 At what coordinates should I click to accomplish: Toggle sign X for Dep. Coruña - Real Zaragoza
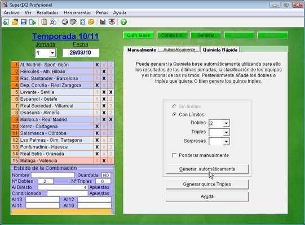[x=104, y=85]
